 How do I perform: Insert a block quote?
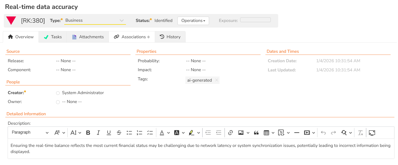pyautogui.click(x=256, y=133)
